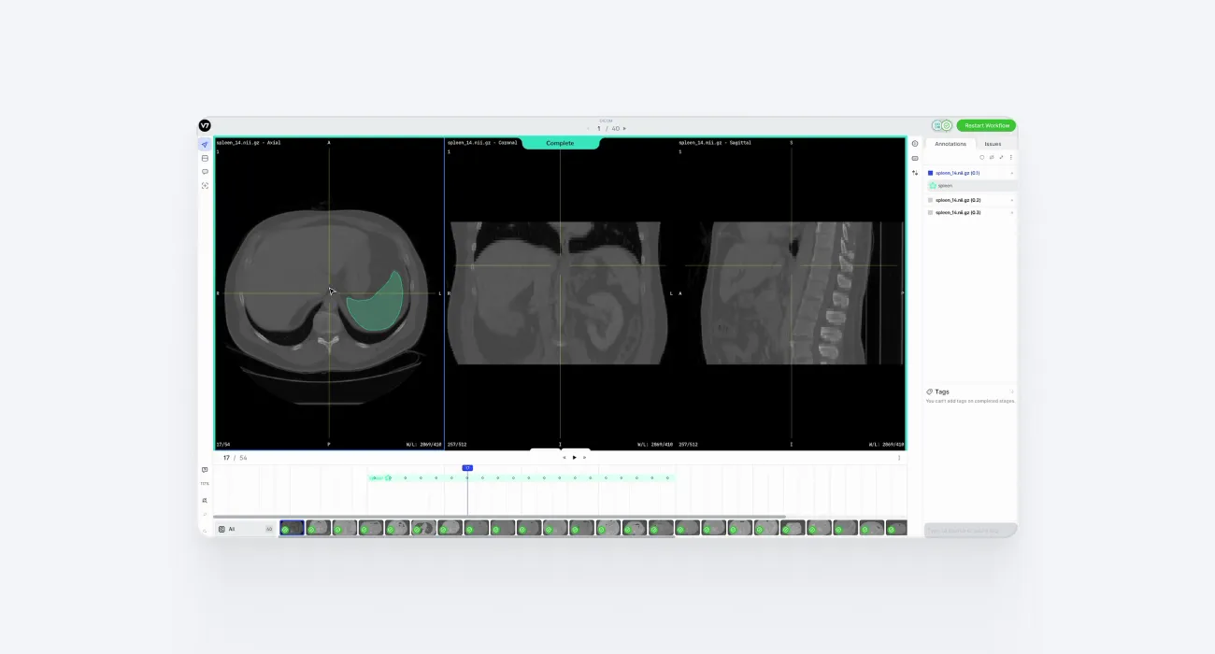Select the auto-annotate tool in left toolbar
The width and height of the screenshot is (1215, 654).
click(205, 185)
